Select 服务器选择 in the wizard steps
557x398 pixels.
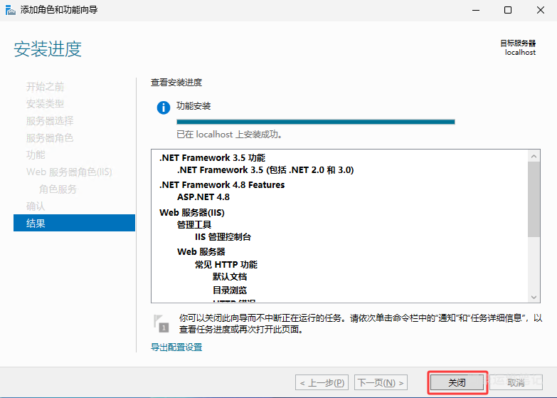coord(50,120)
